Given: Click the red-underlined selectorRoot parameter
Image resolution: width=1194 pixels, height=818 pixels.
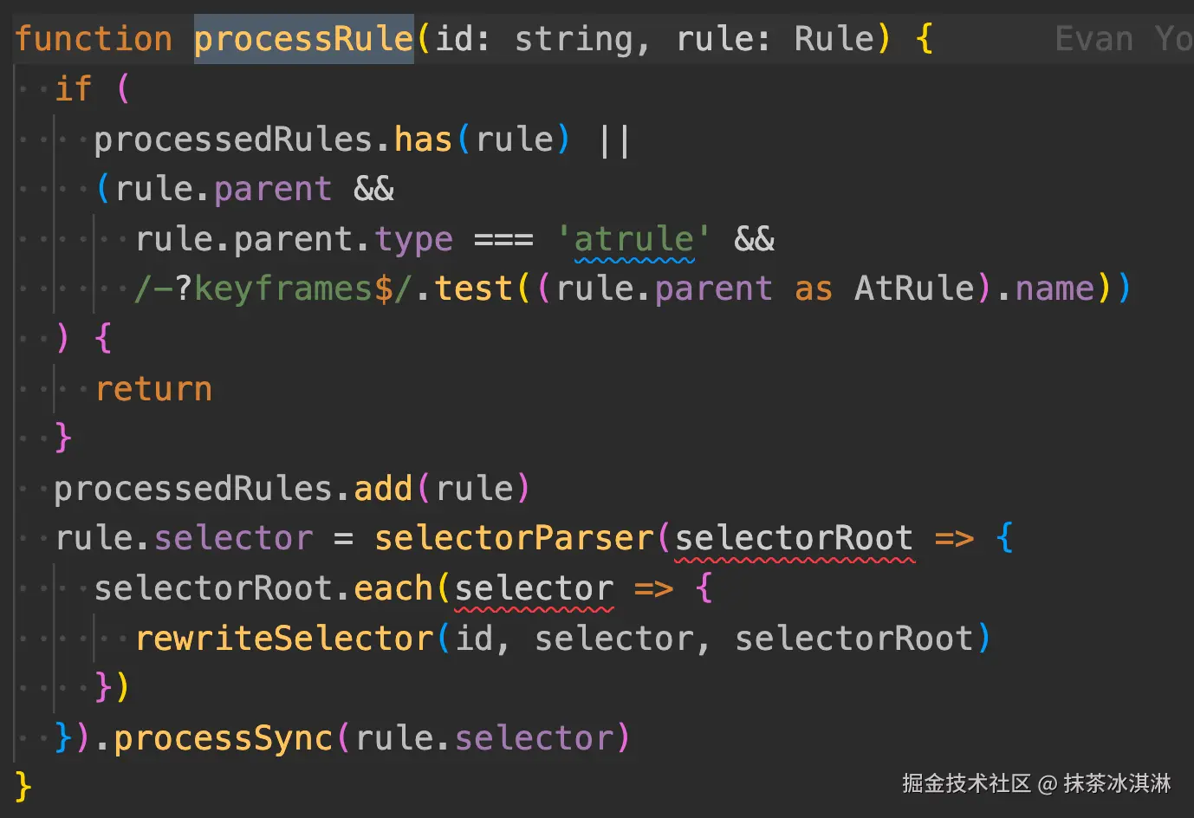Looking at the screenshot, I should 794,538.
